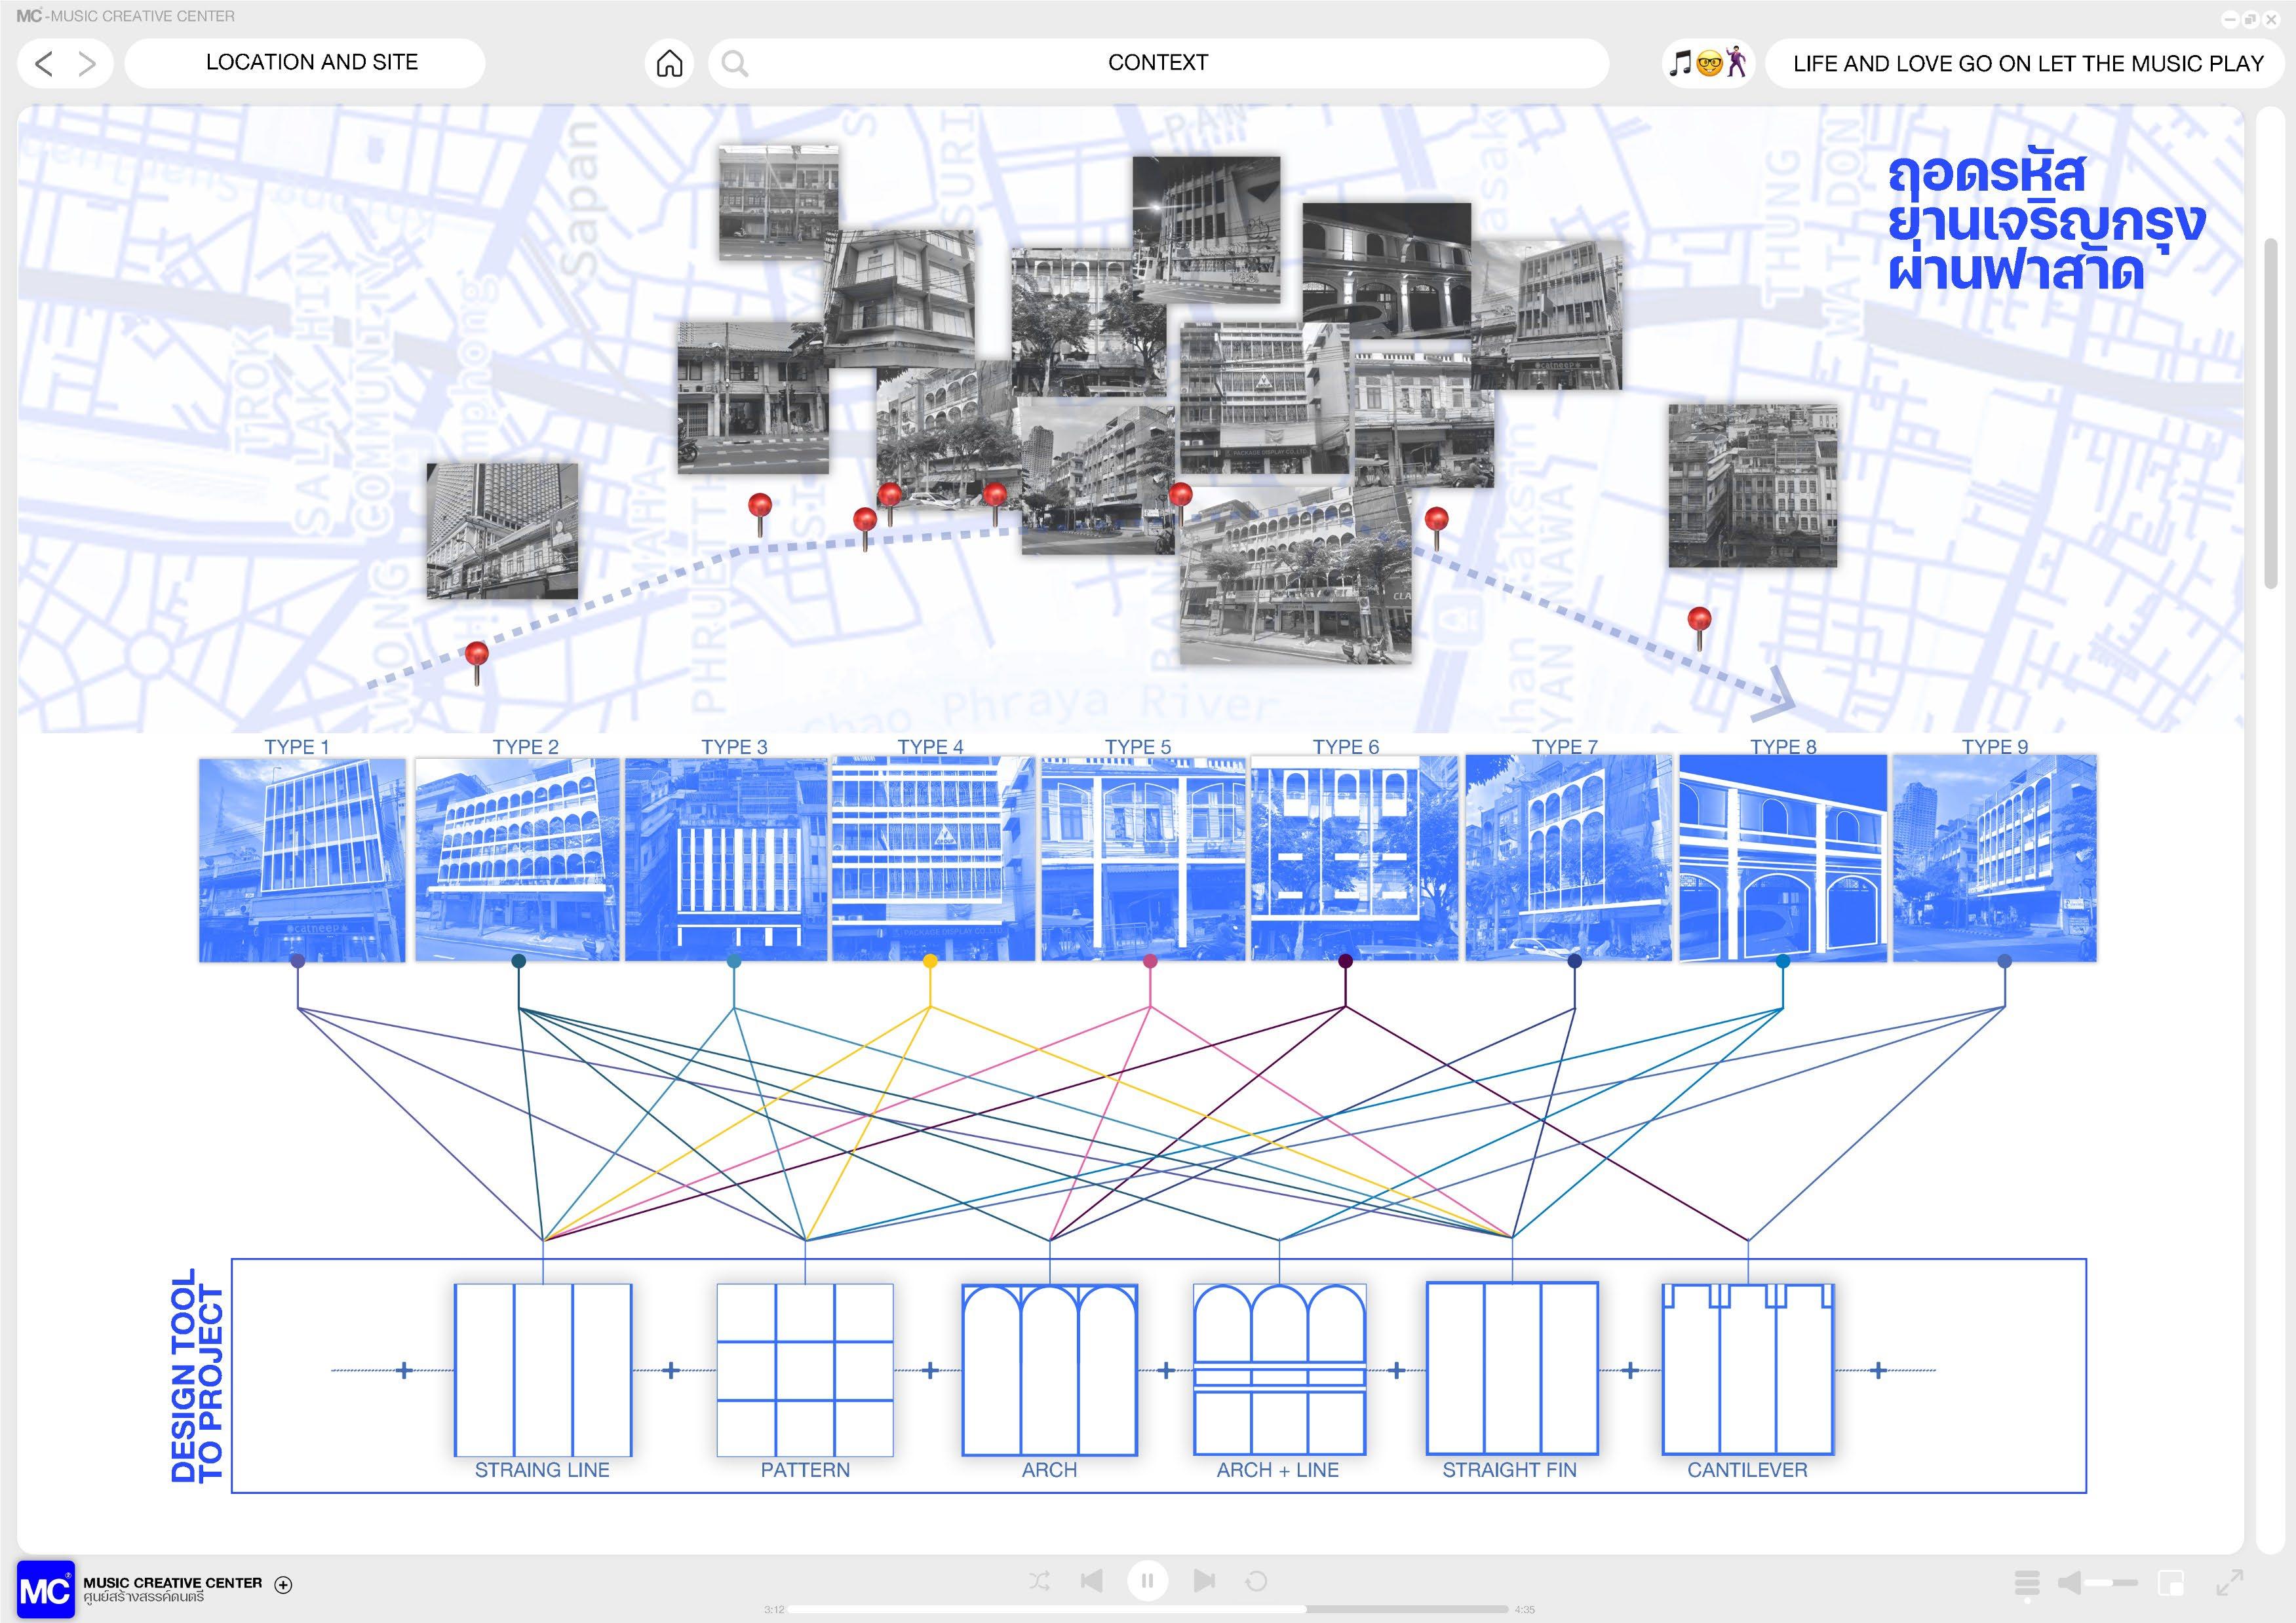Image resolution: width=2296 pixels, height=1623 pixels.
Task: Expand the Music Creative Center plus icon
Action: click(283, 1584)
